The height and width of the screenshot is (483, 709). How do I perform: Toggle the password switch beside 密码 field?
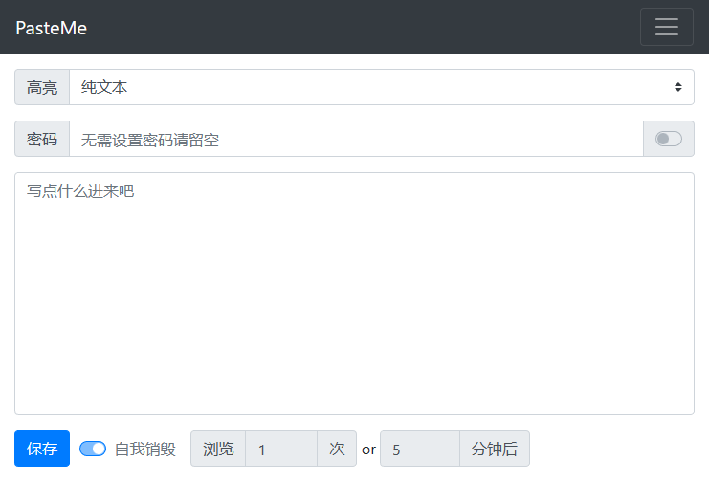coord(669,139)
